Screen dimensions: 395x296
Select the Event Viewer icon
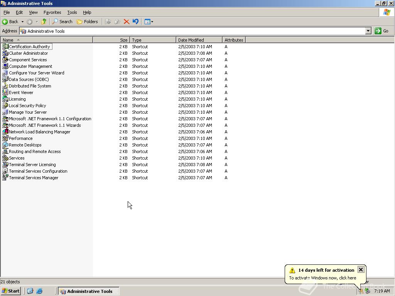5,92
